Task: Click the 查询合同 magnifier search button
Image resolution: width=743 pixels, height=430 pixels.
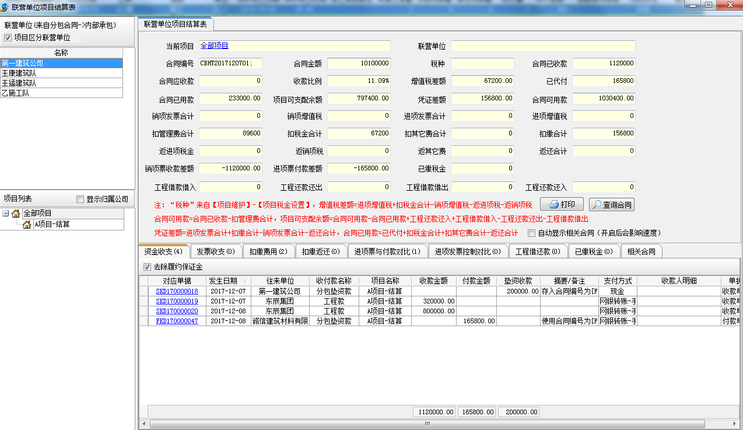Action: [x=612, y=205]
